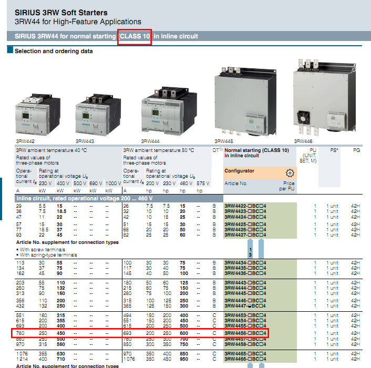Image resolution: width=371 pixels, height=368 pixels.
Task: Click the 3RW444 soft starter product image
Action: pos(169,111)
